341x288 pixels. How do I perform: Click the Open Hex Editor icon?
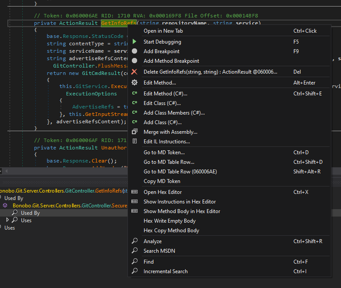[x=134, y=192]
